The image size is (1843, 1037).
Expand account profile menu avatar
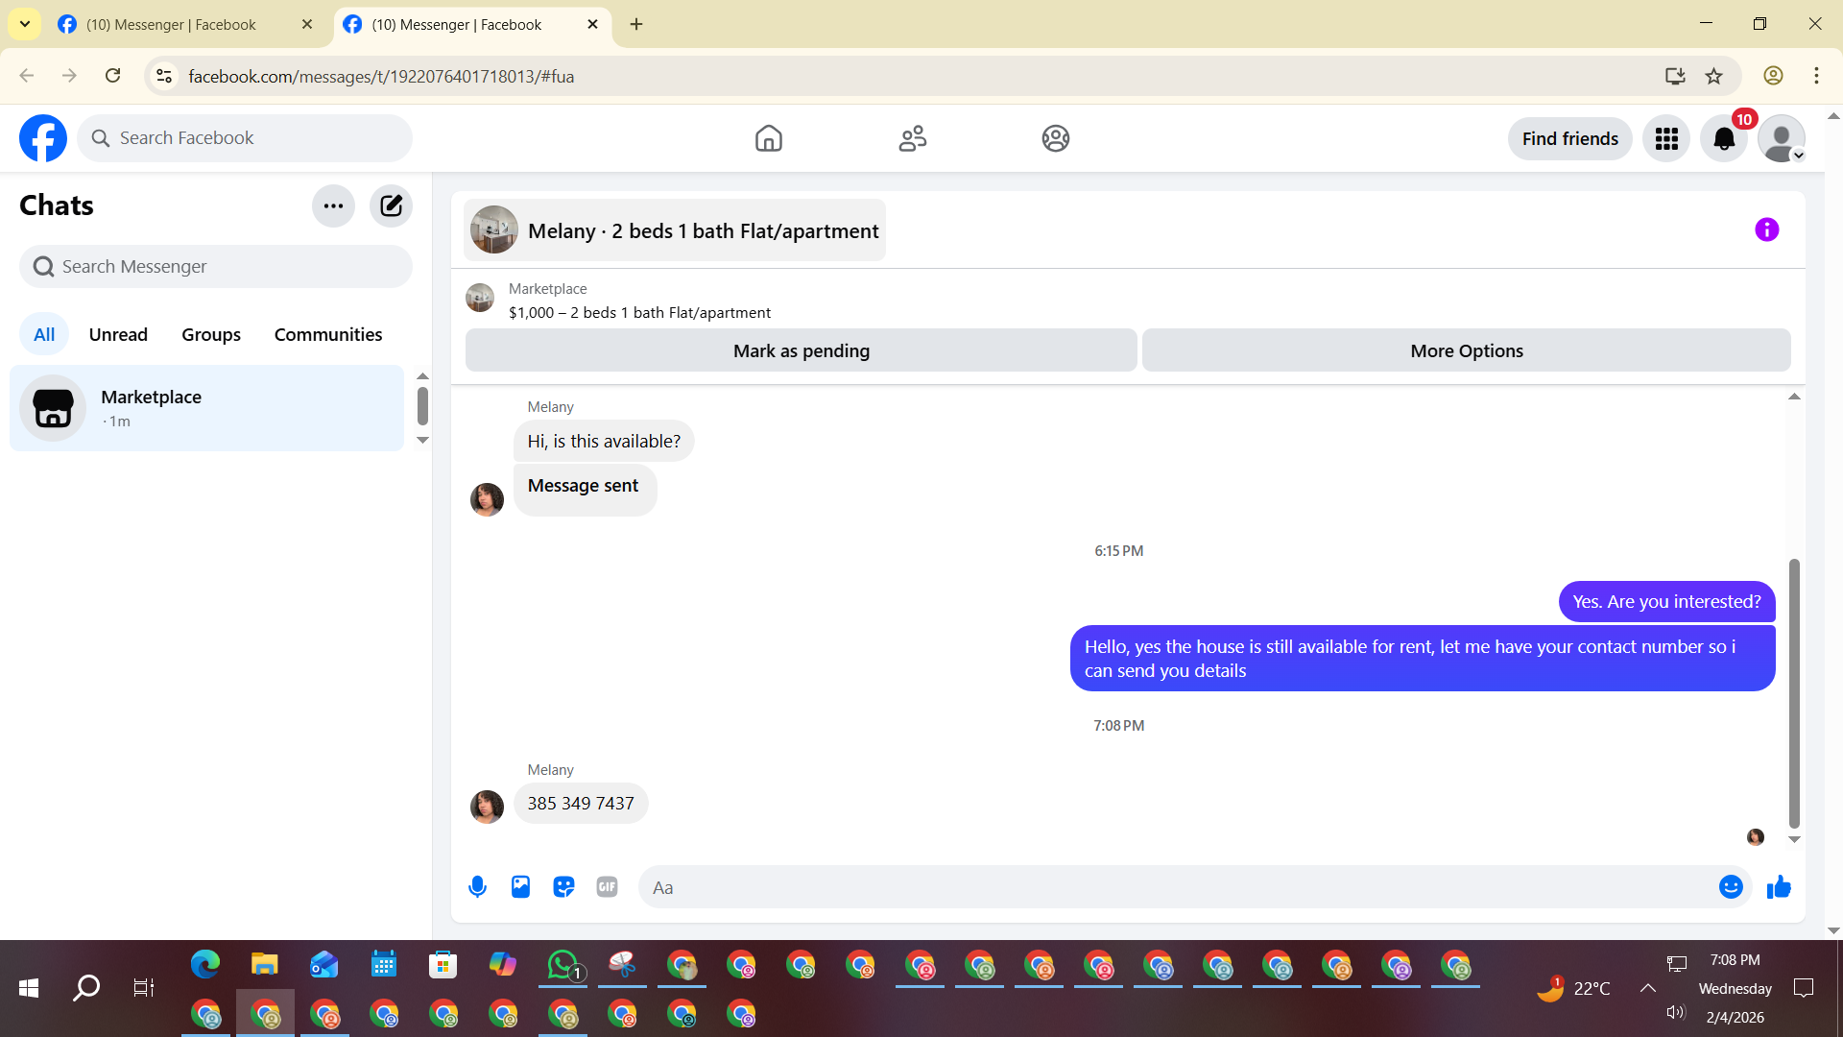point(1782,139)
